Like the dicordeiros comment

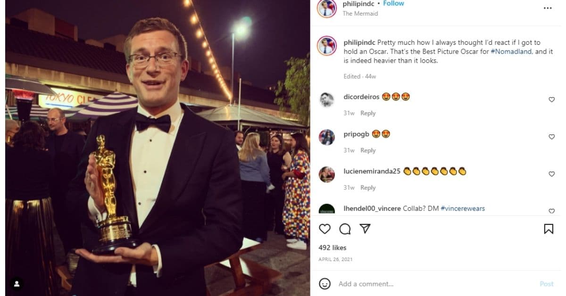click(x=551, y=100)
